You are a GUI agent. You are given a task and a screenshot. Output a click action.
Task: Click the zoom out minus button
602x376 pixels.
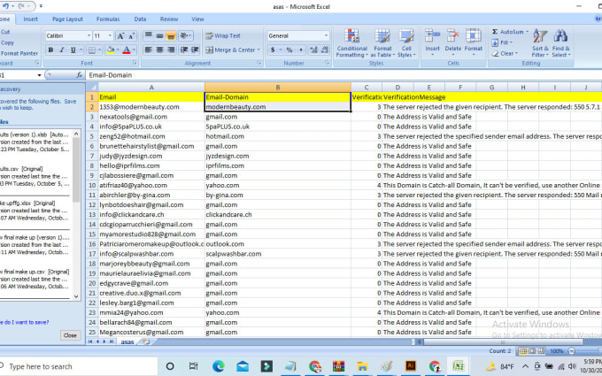click(x=572, y=351)
